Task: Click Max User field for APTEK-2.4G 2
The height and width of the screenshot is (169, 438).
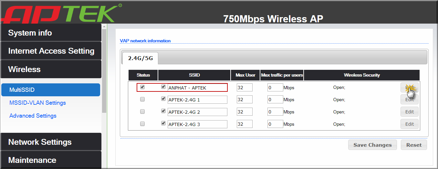Action: [245, 112]
